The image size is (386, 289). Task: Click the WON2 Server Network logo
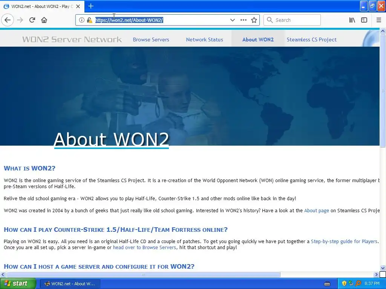pyautogui.click(x=72, y=39)
